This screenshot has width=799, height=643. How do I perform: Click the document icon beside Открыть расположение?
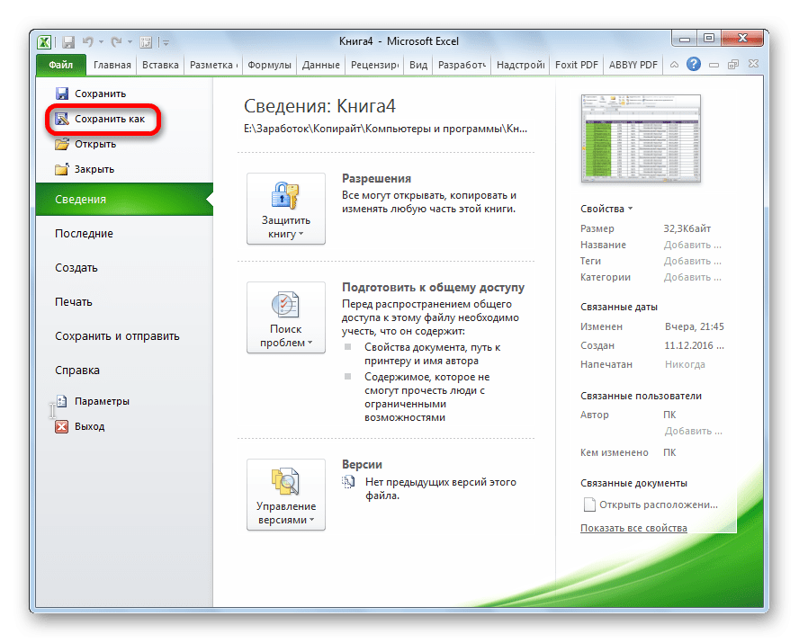pos(589,505)
